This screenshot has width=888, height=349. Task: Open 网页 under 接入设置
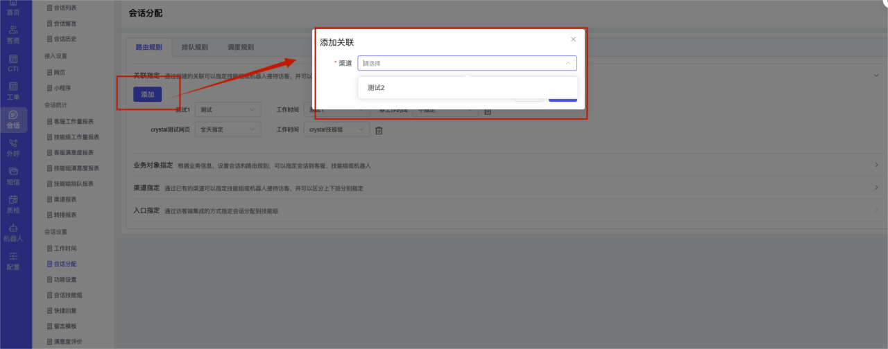click(x=55, y=72)
